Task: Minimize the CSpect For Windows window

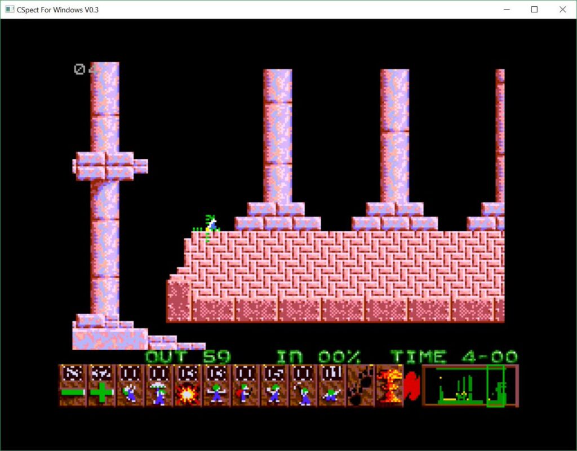Action: 507,10
